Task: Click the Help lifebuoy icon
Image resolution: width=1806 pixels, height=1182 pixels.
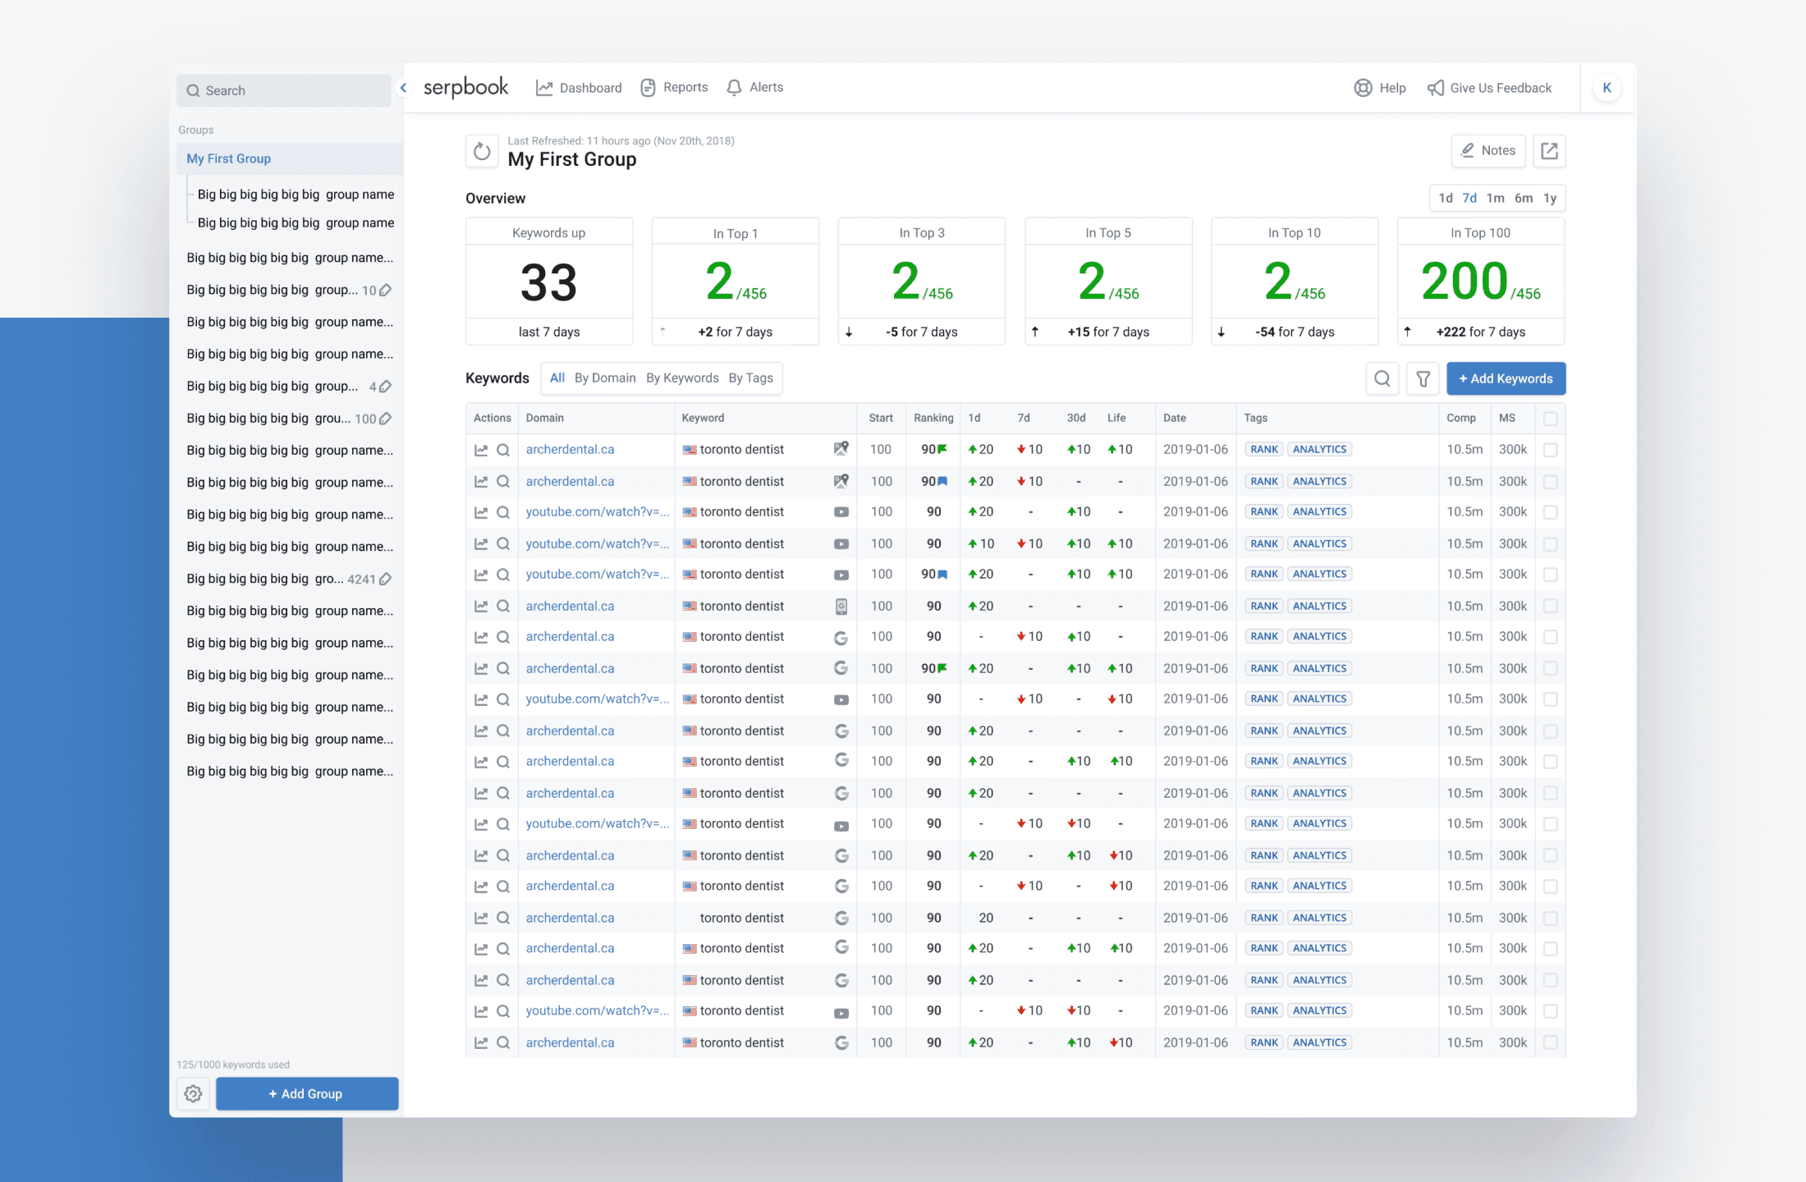Action: (x=1363, y=88)
